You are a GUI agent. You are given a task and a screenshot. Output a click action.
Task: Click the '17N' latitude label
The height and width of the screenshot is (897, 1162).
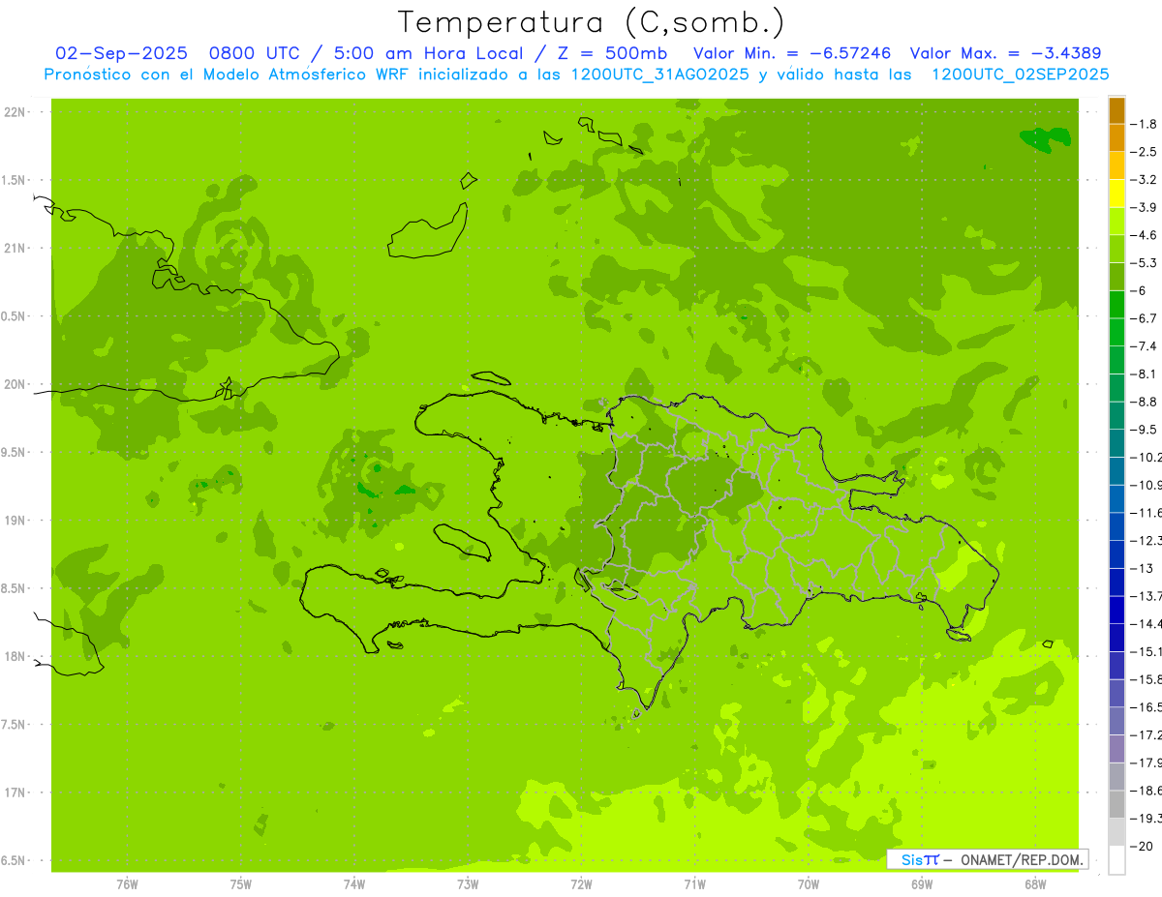pyautogui.click(x=15, y=792)
